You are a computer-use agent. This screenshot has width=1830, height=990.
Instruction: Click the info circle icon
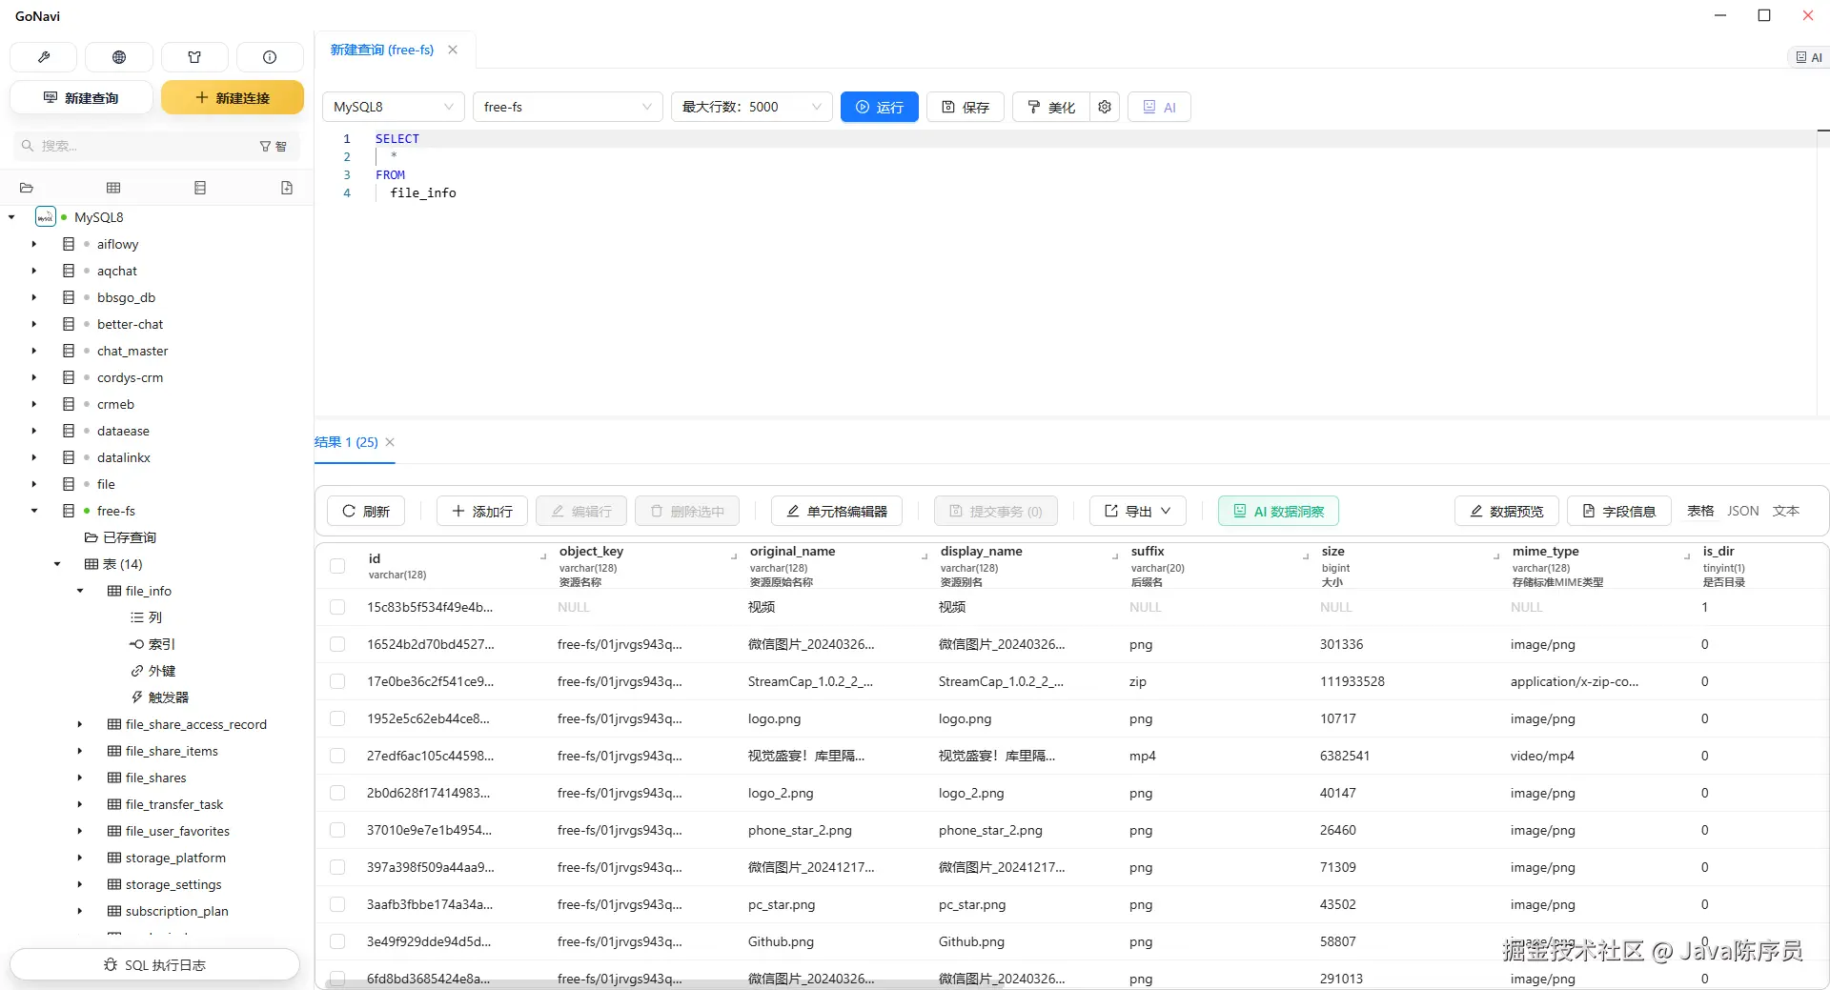point(270,57)
